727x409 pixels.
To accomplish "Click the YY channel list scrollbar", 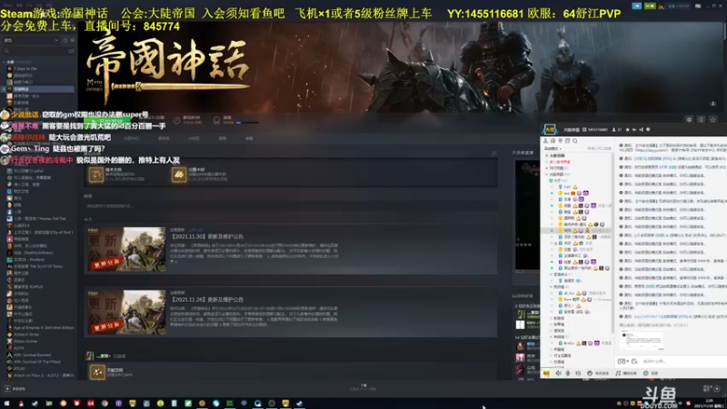I will coord(612,241).
